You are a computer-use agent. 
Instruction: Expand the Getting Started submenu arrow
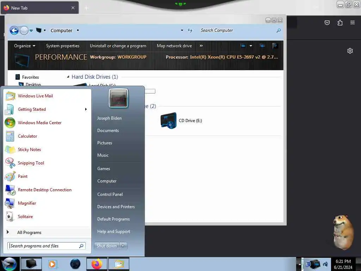(86, 109)
